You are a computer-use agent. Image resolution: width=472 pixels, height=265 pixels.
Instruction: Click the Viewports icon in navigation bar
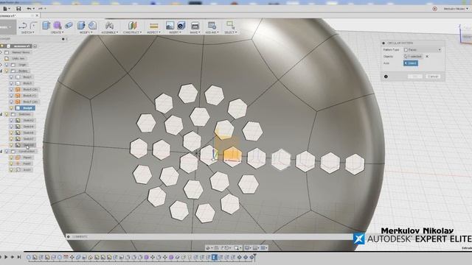pos(263,248)
